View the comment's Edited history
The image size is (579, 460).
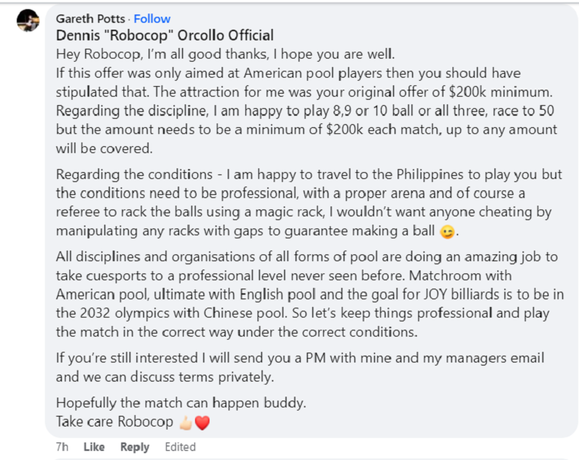181,447
